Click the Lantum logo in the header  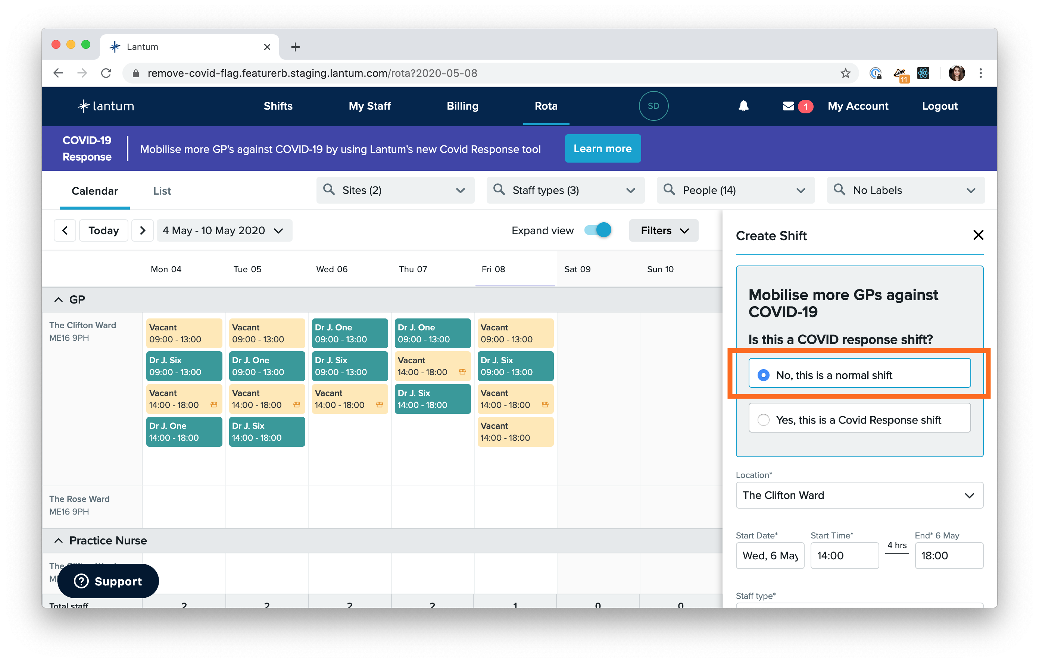106,106
